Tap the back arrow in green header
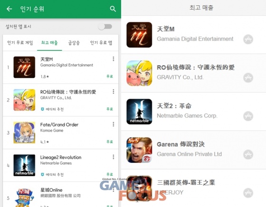 point(9,9)
